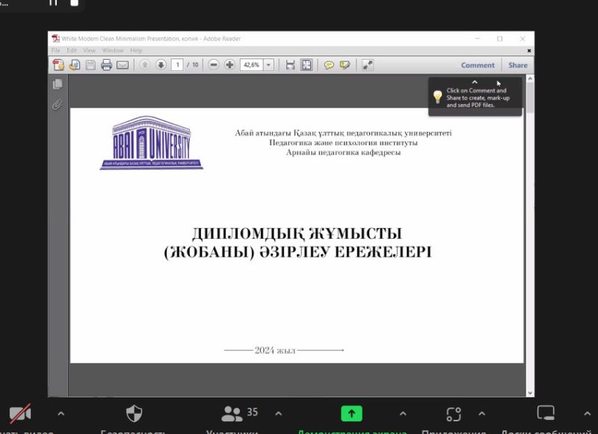Expand the video options chevron
This screenshot has height=434, width=598.
[x=61, y=413]
